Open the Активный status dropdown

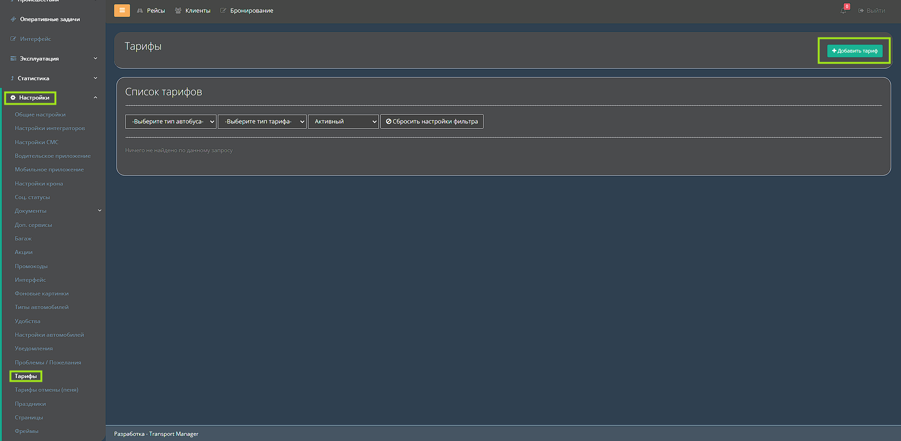pyautogui.click(x=343, y=122)
